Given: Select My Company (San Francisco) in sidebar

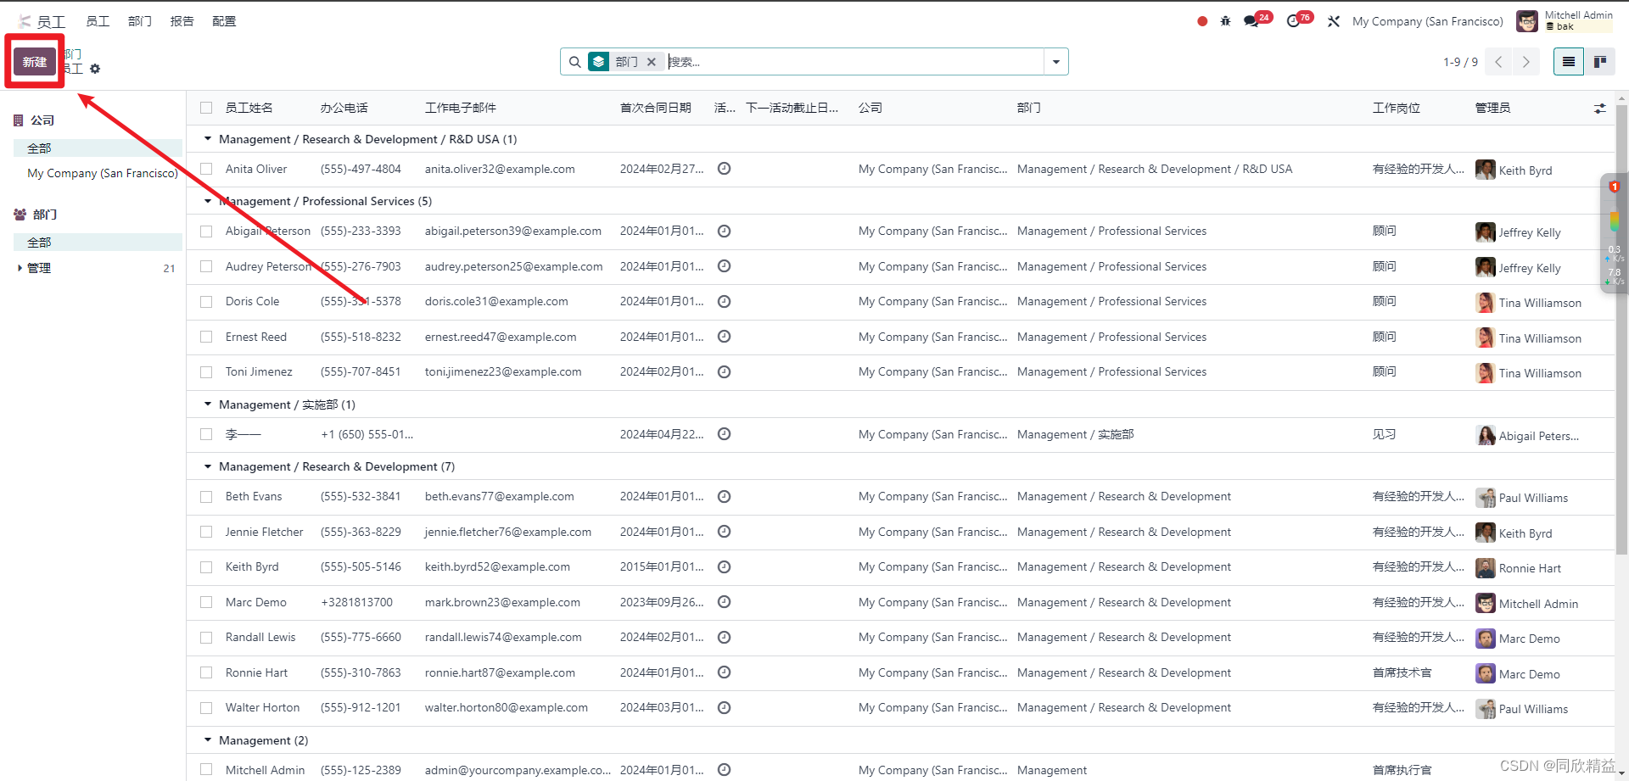Looking at the screenshot, I should (102, 173).
